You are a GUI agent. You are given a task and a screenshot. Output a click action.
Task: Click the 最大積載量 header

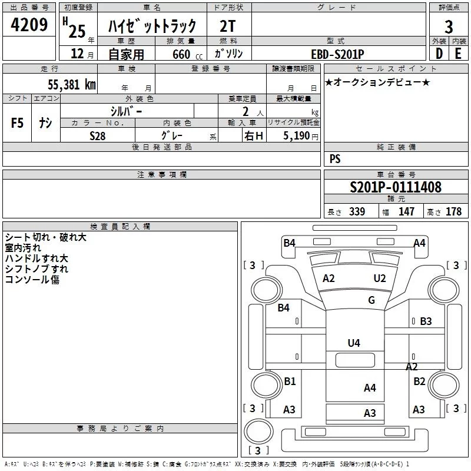[293, 98]
